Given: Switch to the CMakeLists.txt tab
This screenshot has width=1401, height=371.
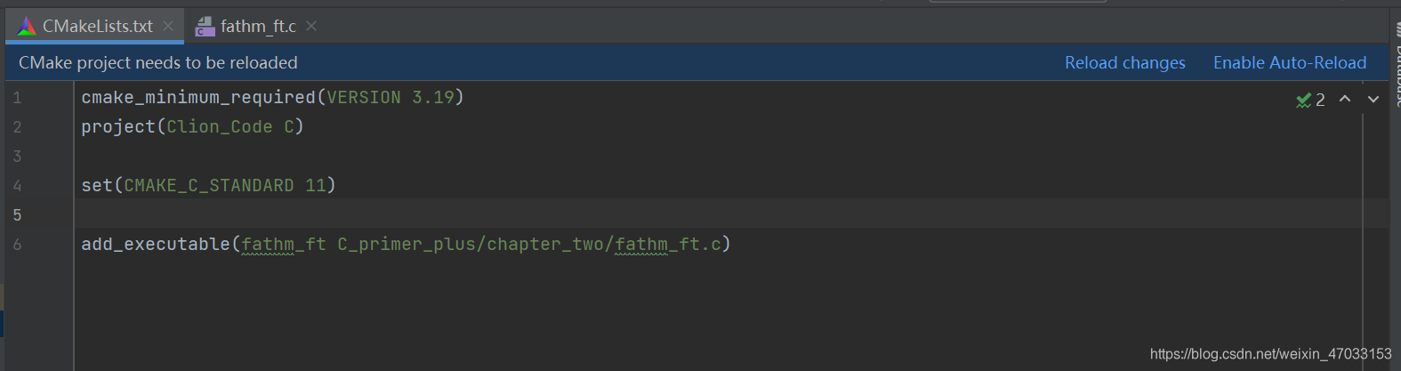Looking at the screenshot, I should (x=97, y=27).
